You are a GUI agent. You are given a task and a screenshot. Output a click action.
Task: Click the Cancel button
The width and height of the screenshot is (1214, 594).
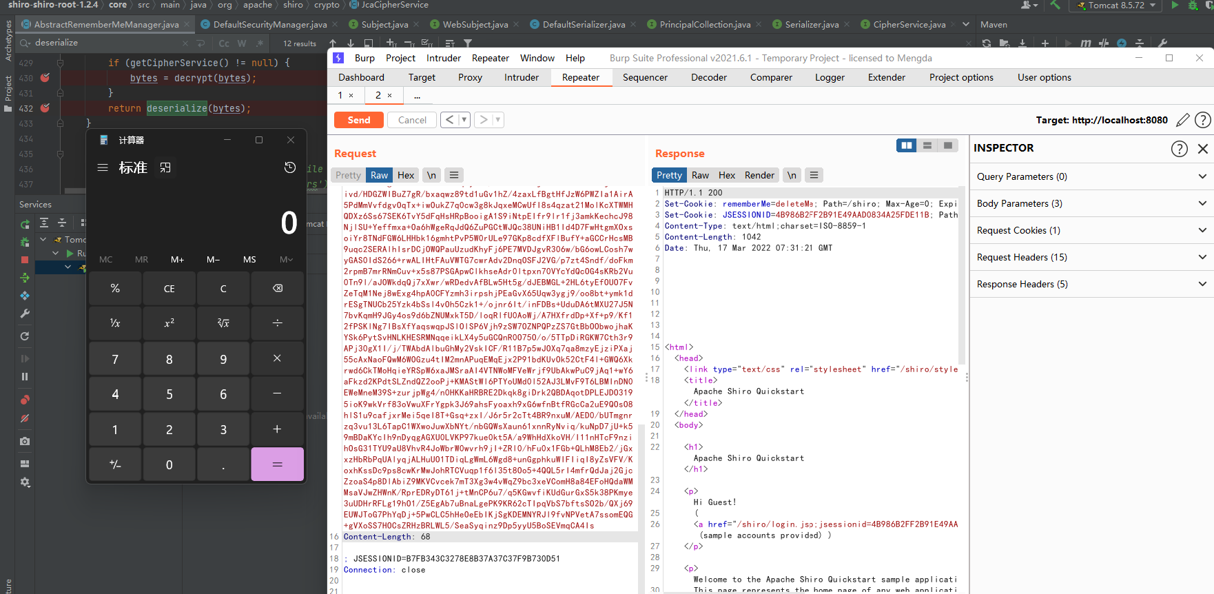[412, 120]
